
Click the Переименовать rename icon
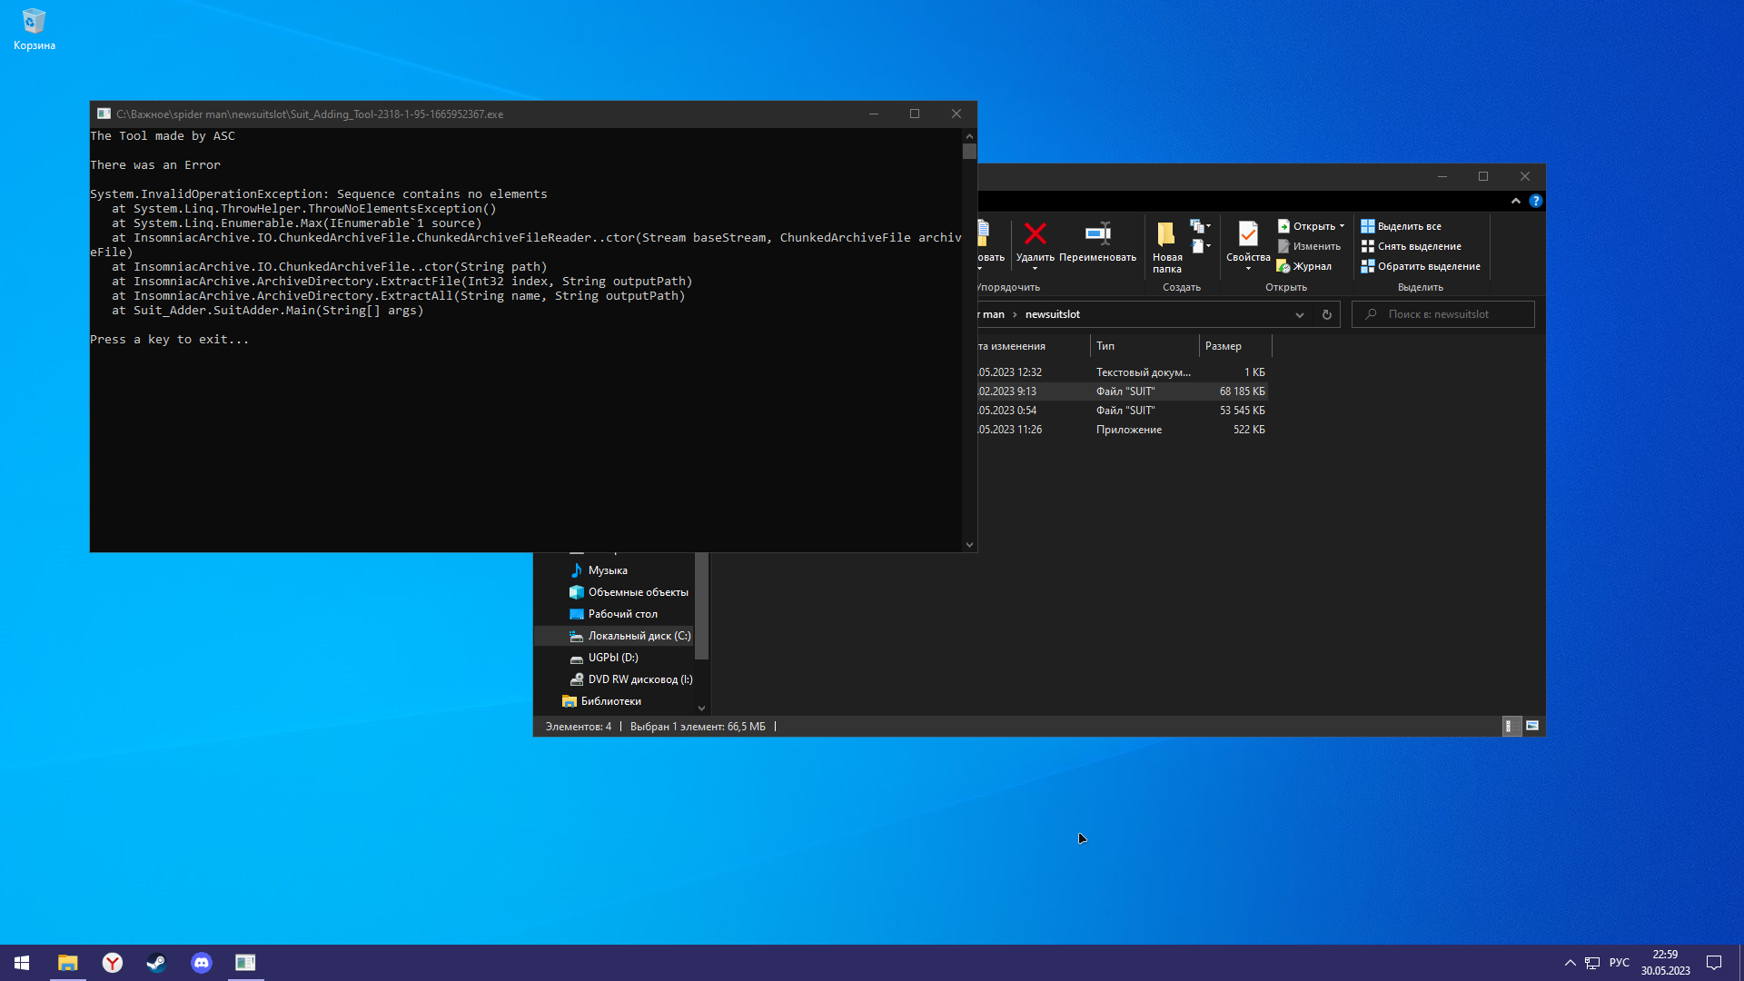pos(1097,234)
